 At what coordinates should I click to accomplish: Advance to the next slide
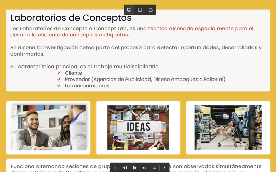click(x=135, y=168)
